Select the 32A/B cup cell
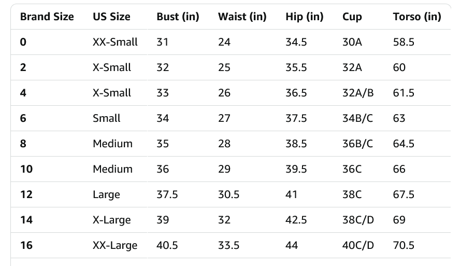 (358, 93)
